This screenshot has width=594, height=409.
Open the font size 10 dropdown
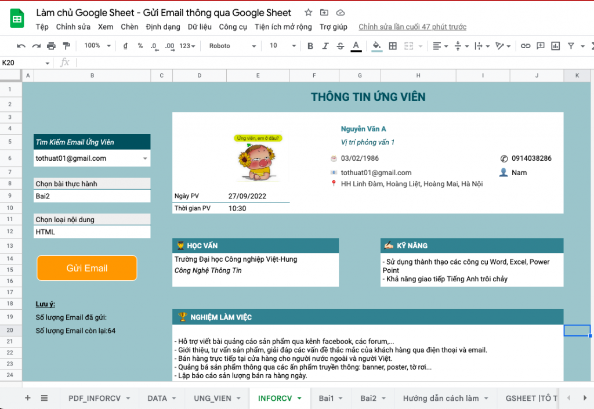point(282,45)
